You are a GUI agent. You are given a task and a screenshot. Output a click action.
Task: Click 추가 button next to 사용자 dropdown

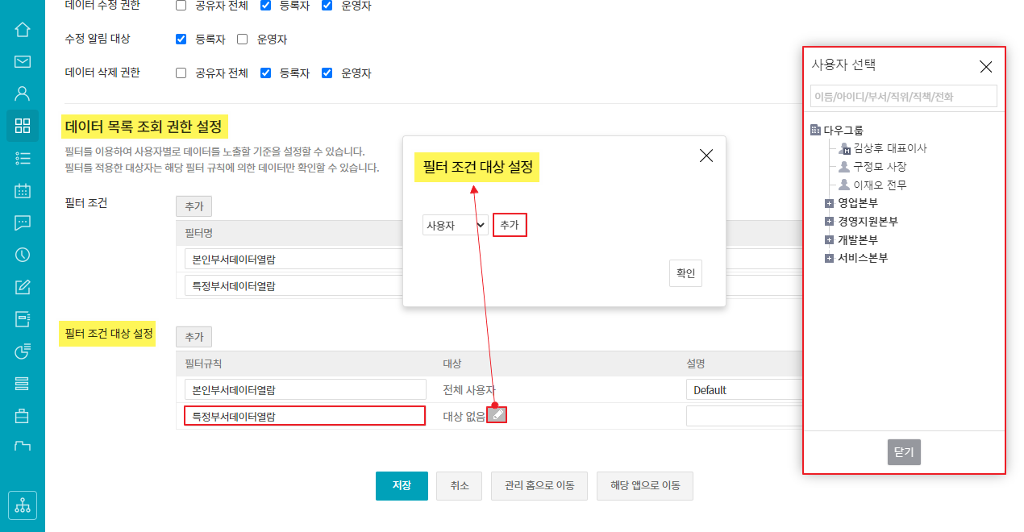point(510,226)
